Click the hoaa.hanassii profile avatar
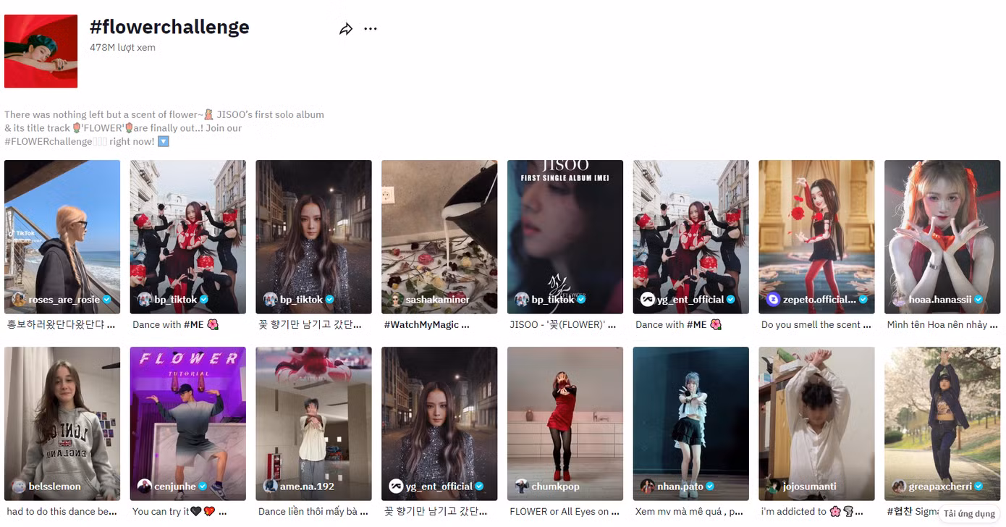Image resolution: width=1006 pixels, height=527 pixels. [x=900, y=300]
